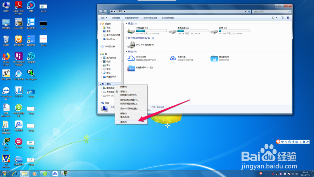
Task: Click the change view icon
Action: [x=273, y=18]
